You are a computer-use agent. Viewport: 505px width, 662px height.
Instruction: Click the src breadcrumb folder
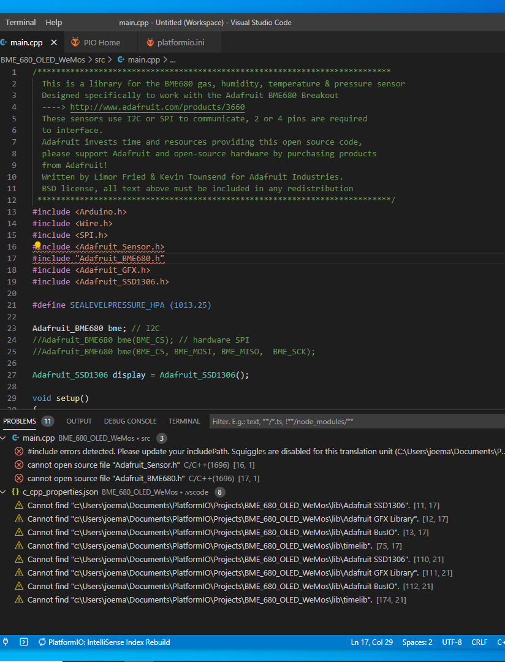[100, 59]
